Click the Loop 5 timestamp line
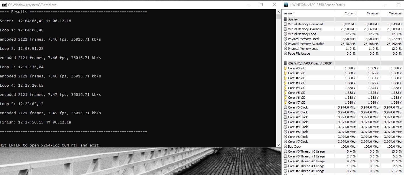The image size is (404, 175). coord(22,104)
